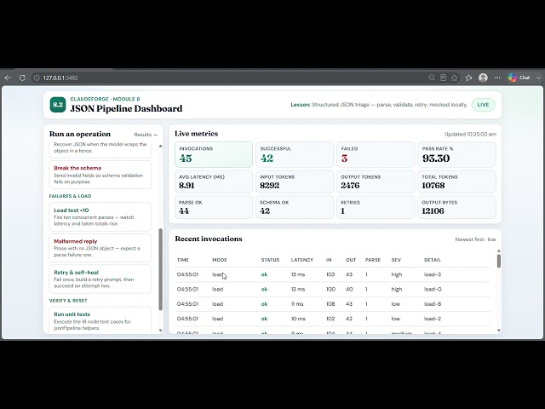545x409 pixels.
Task: Open the user profile avatar
Action: click(483, 78)
